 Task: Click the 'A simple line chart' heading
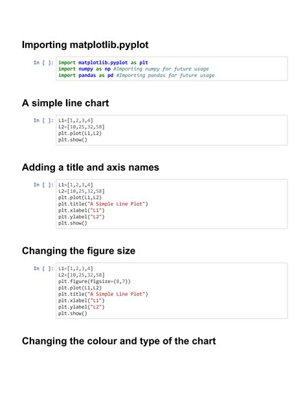[x=65, y=103]
